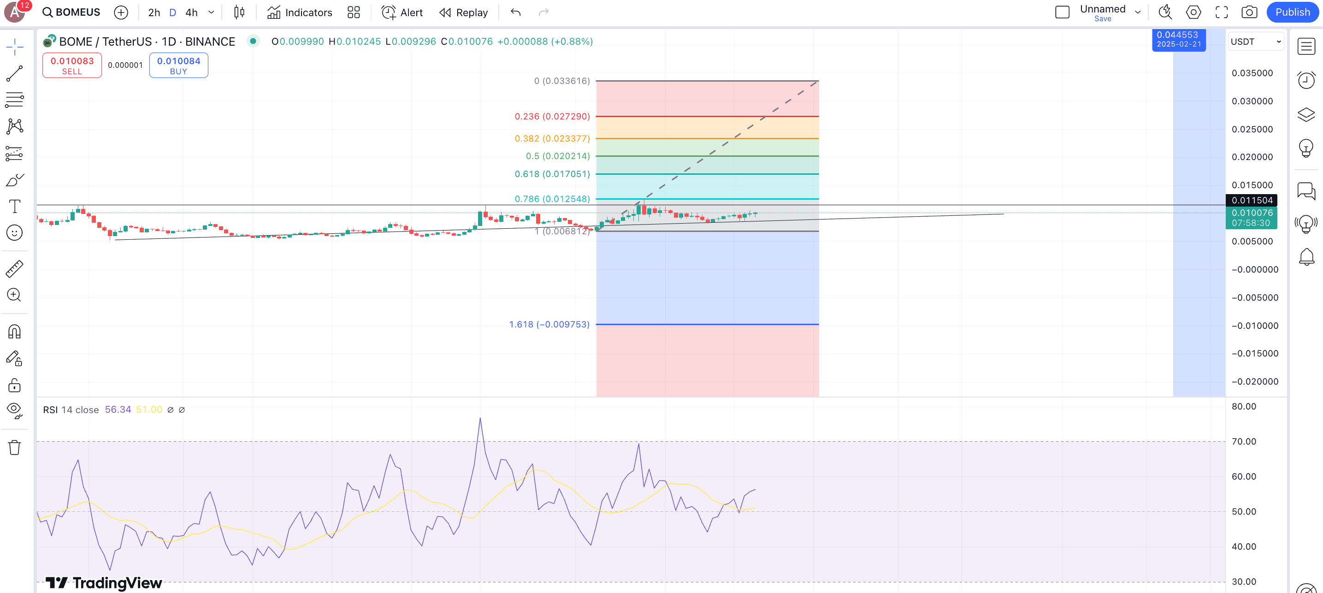Open the USDT currency dropdown
This screenshot has width=1323, height=593.
(x=1256, y=42)
